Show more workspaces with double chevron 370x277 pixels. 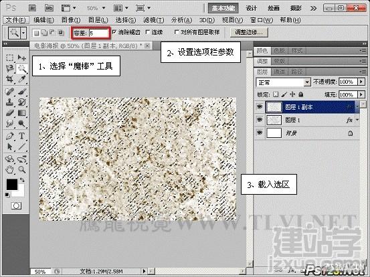click(x=313, y=9)
